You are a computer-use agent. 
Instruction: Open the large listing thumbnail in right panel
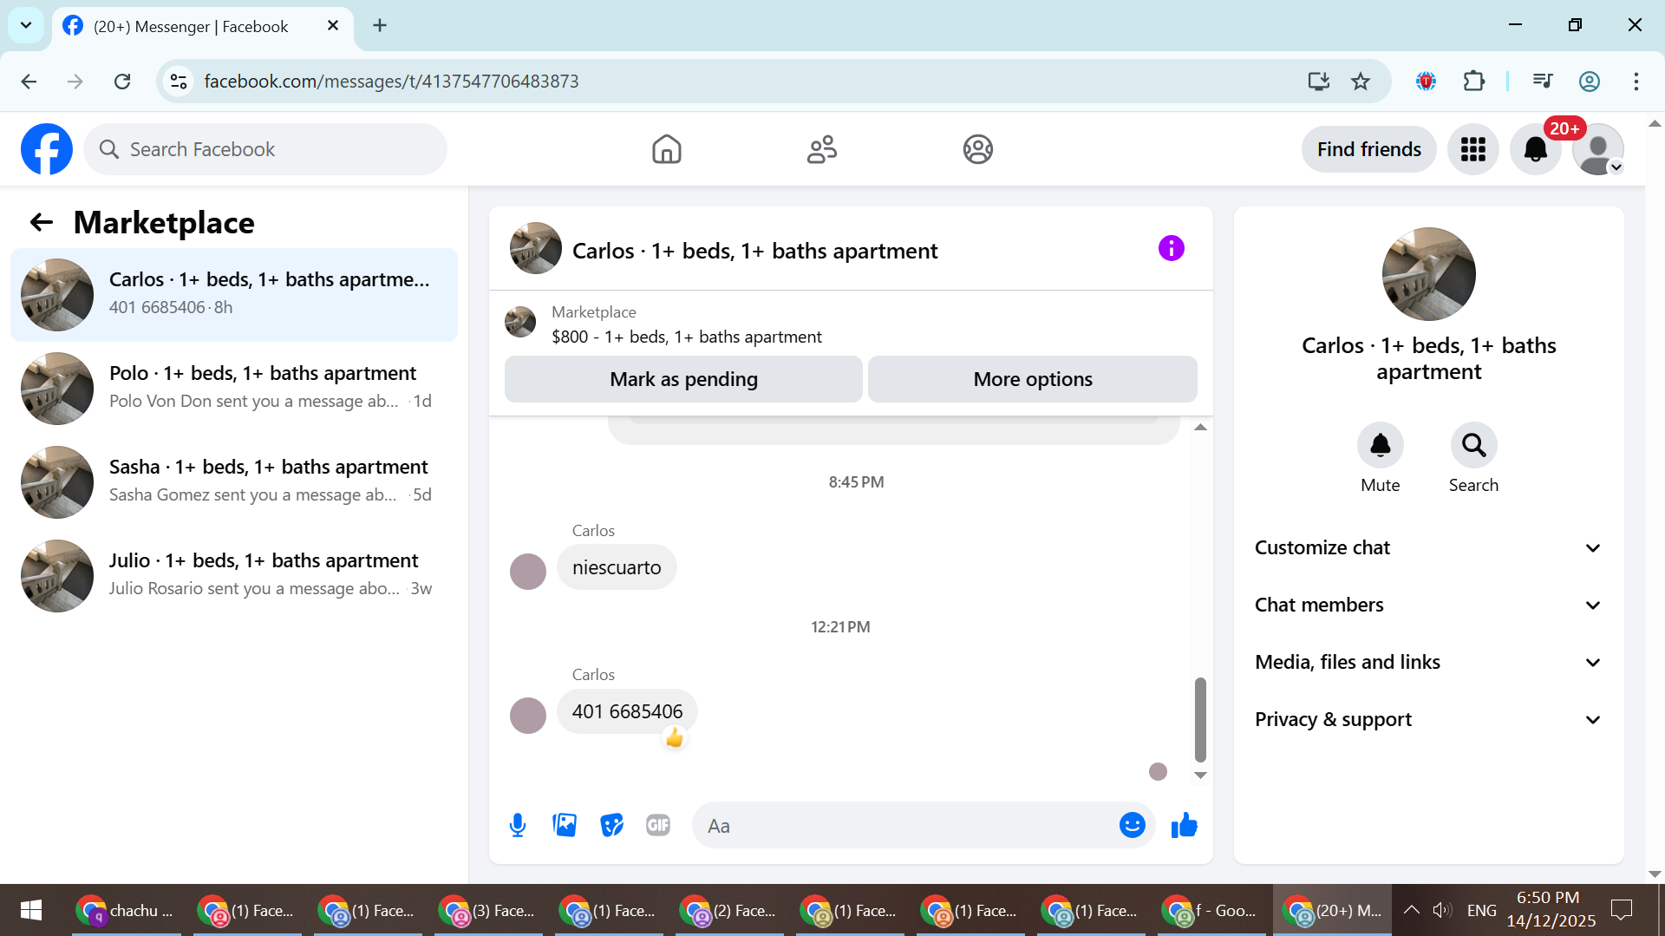(1428, 274)
